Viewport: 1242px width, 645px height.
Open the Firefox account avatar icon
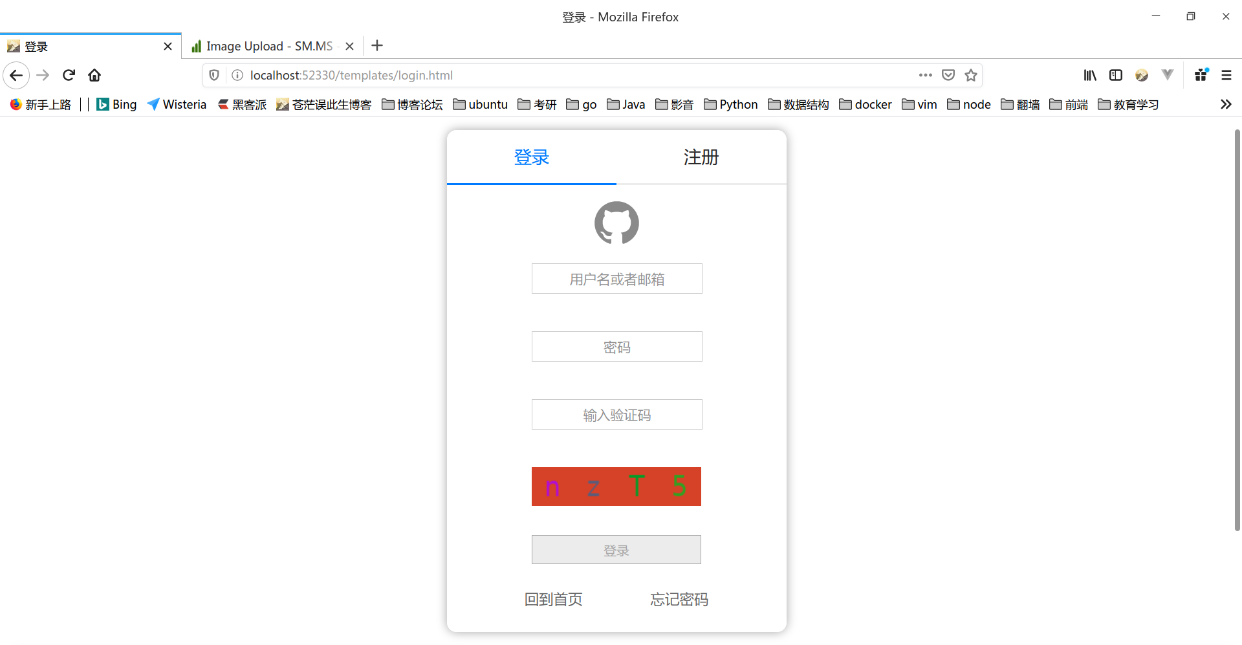(x=1142, y=75)
